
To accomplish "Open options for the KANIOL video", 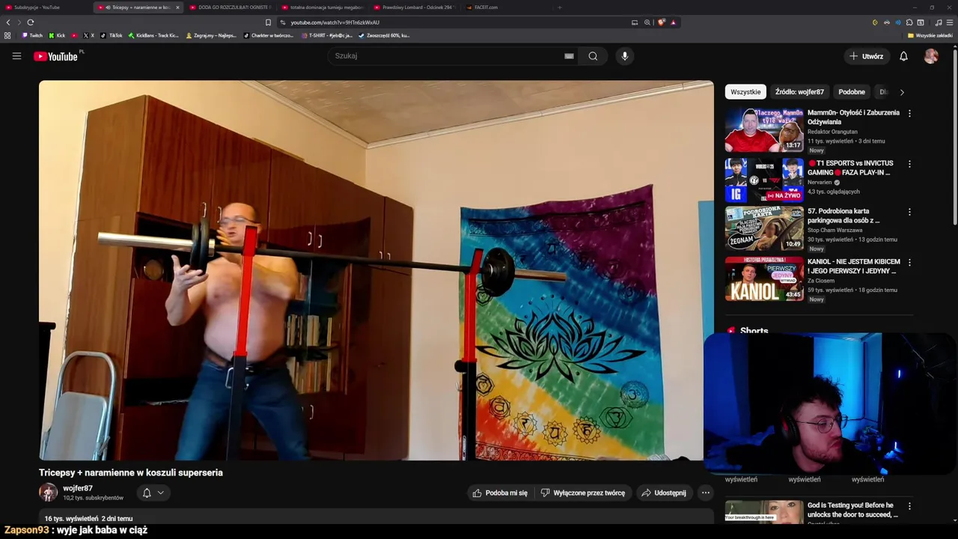I will click(909, 263).
